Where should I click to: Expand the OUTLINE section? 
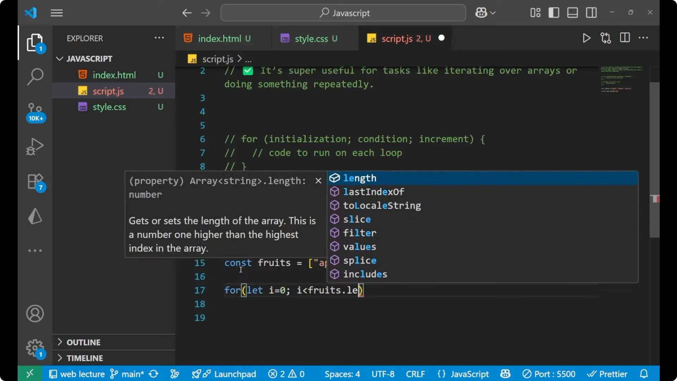[84, 342]
